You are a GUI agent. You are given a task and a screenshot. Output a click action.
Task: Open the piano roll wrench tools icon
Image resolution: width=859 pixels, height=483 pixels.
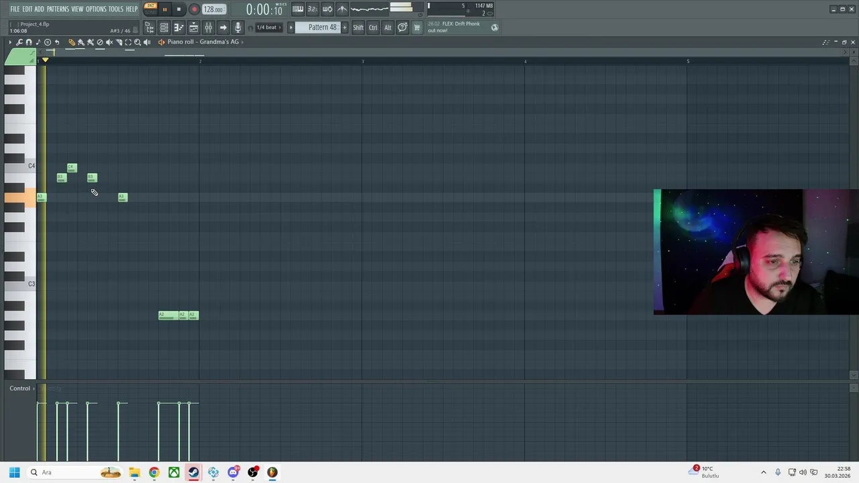click(x=19, y=42)
